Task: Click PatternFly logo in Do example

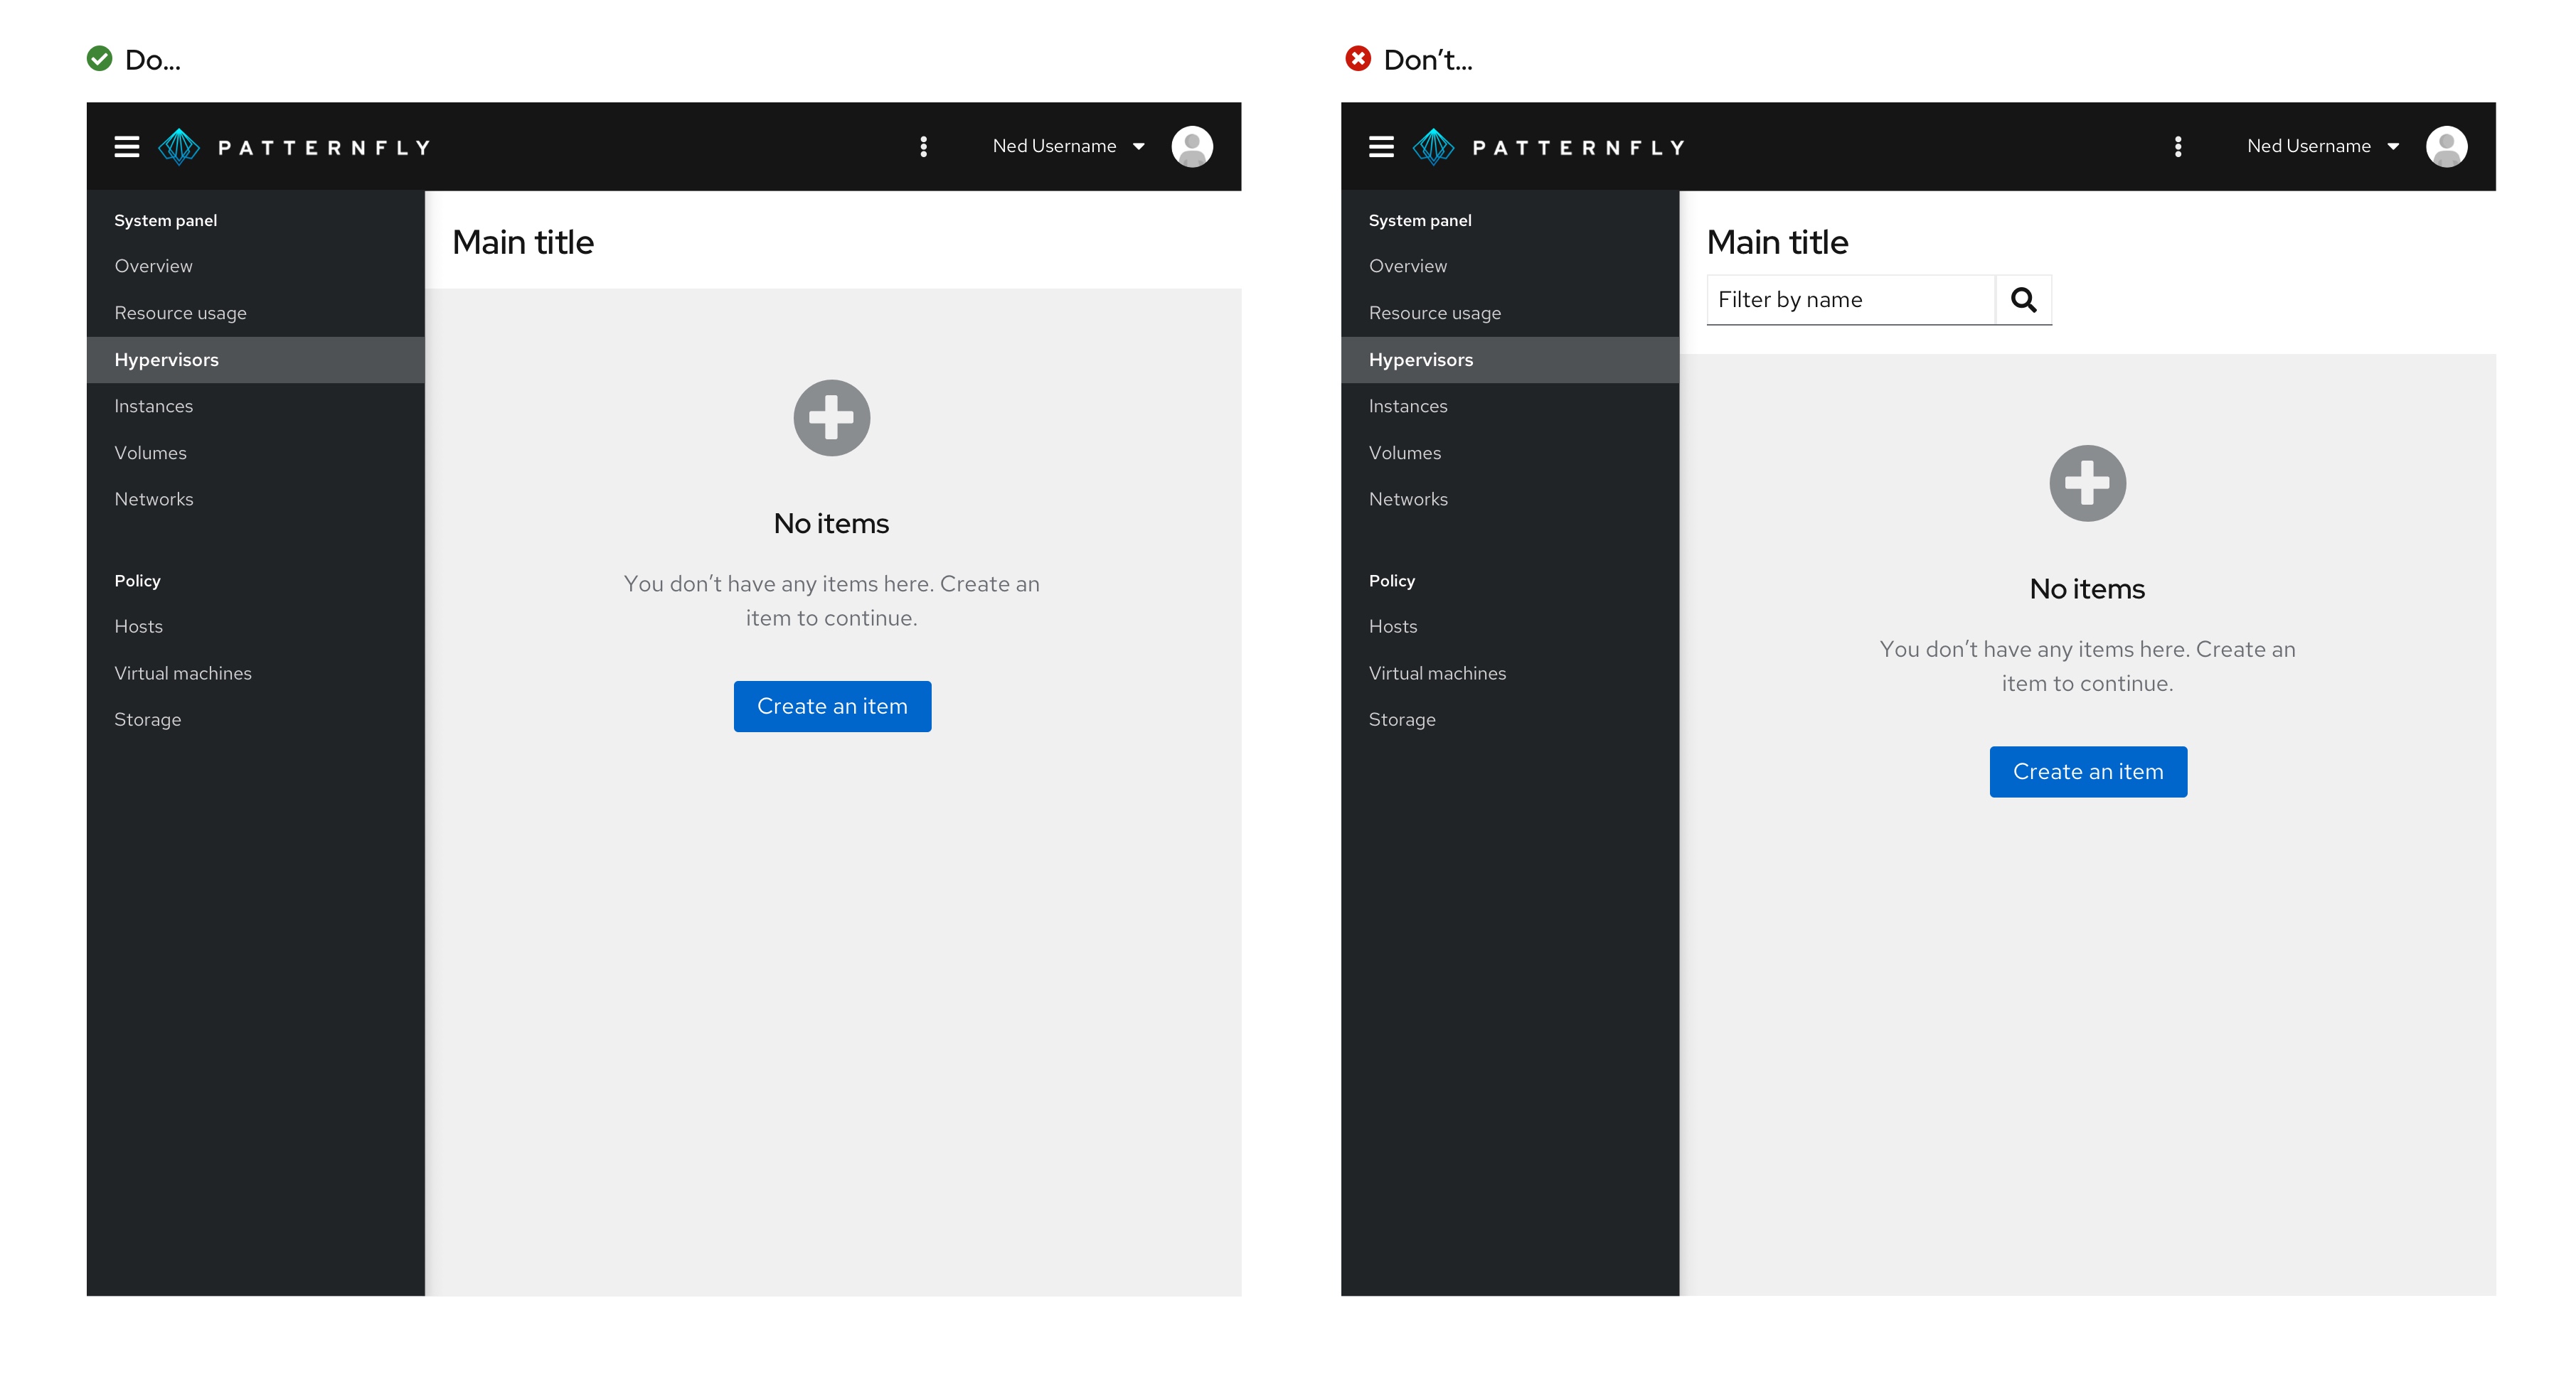Action: (x=295, y=147)
